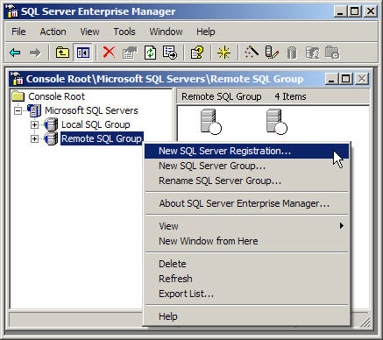This screenshot has width=383, height=340.
Task: Click the Remote SQL Group column header
Action: tap(222, 96)
